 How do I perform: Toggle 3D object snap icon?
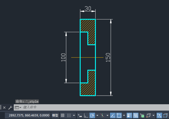coord(148,115)
